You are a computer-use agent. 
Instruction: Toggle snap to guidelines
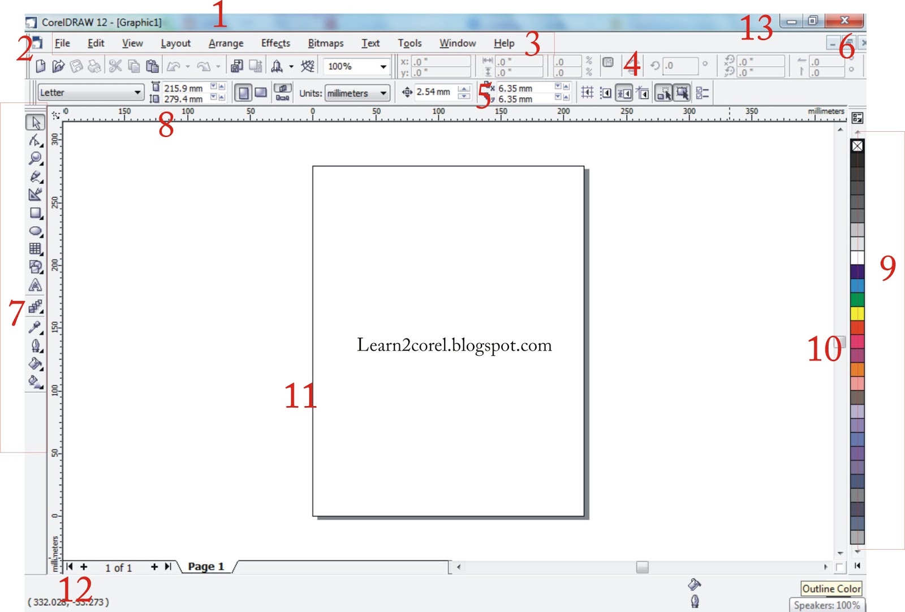pos(606,93)
